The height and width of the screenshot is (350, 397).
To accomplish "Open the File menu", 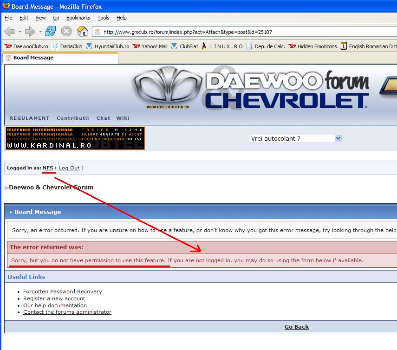I will (8, 18).
